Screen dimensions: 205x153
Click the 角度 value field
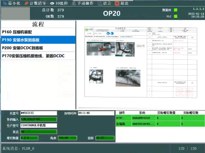point(67,138)
